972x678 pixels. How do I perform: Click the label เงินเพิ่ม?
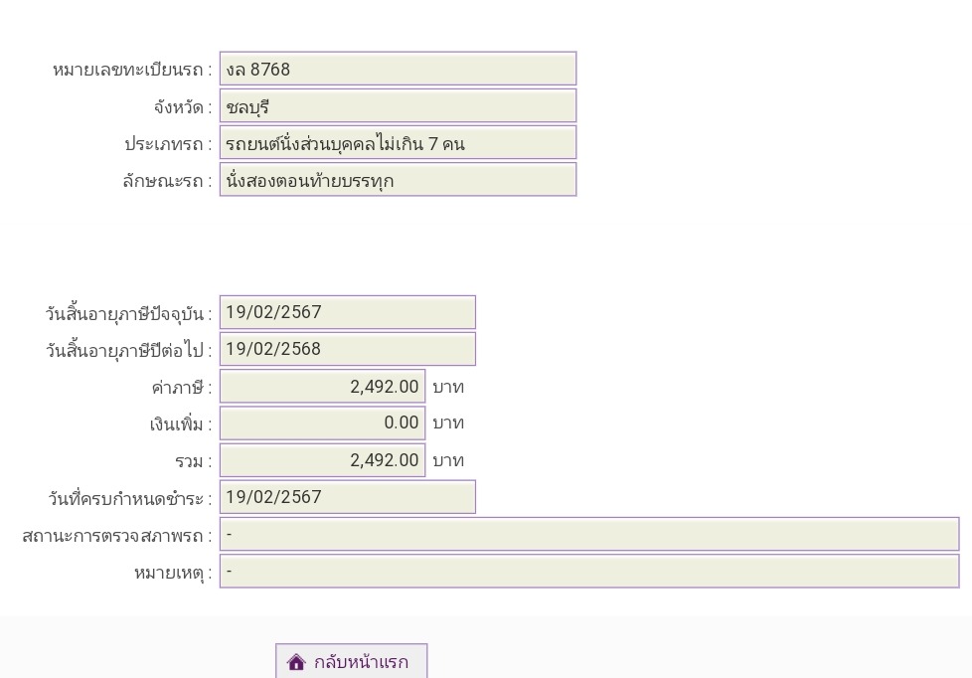181,424
